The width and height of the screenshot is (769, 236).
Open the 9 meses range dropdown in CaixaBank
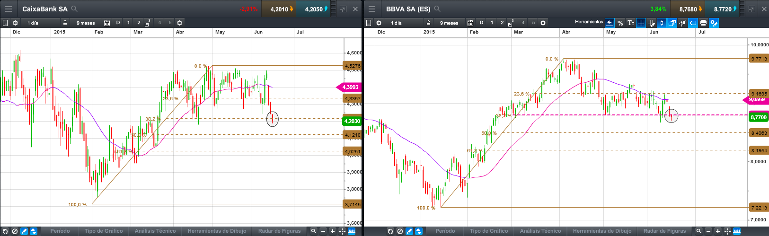[86, 23]
